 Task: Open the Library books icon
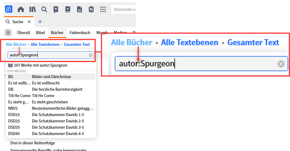(33, 9)
